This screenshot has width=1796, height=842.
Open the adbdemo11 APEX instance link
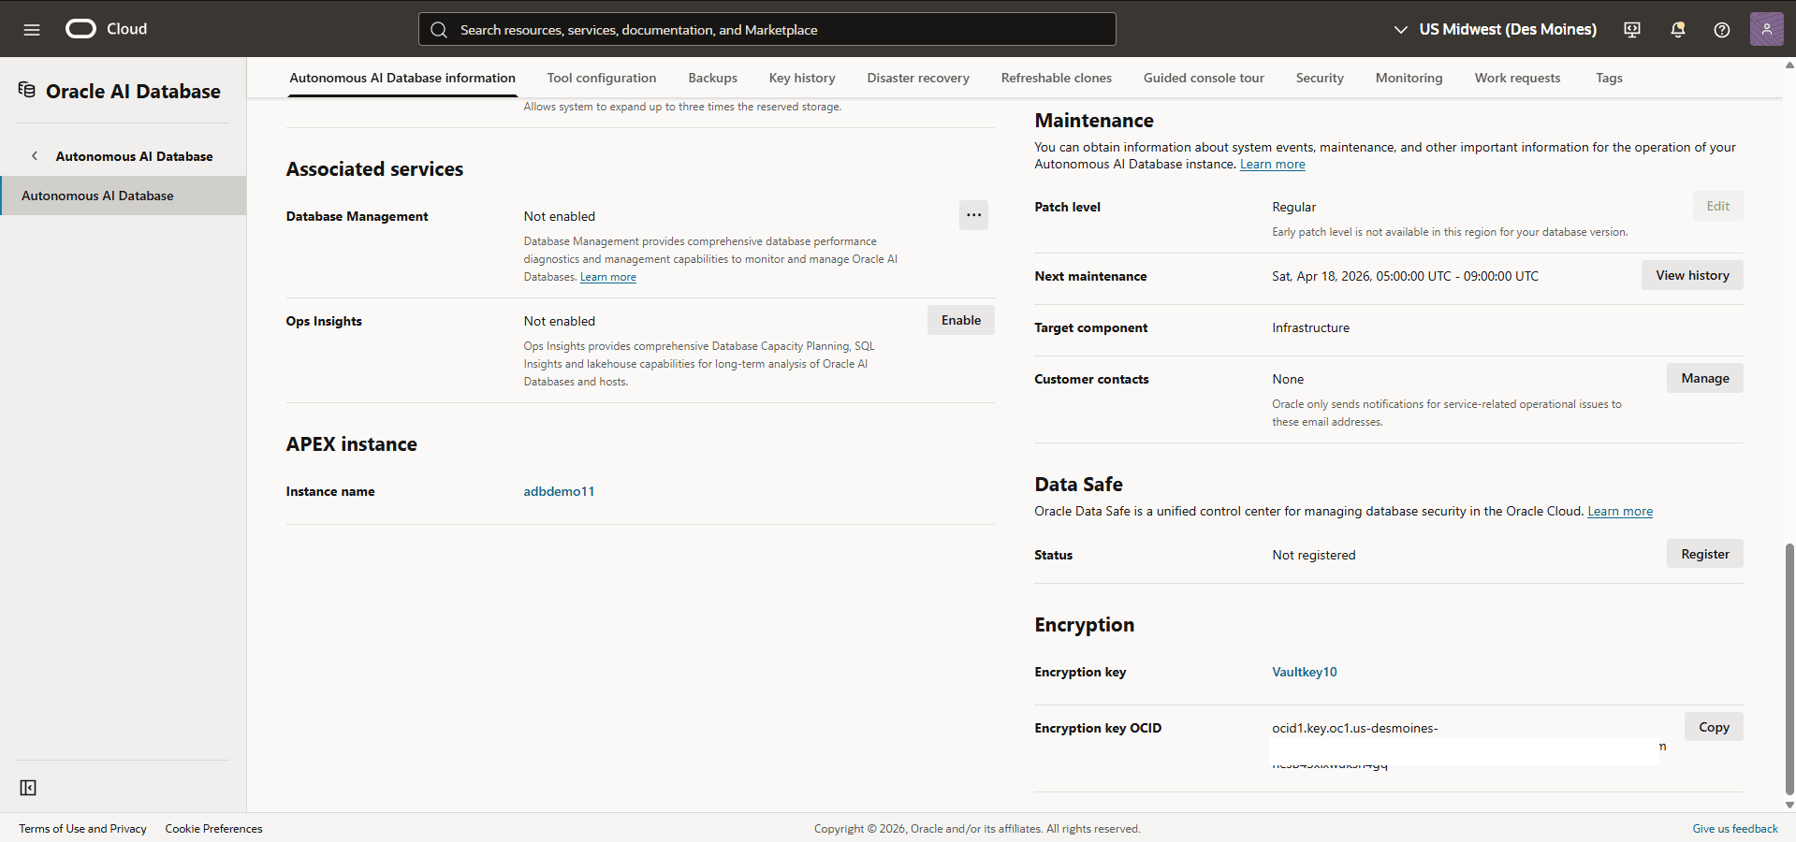coord(559,491)
